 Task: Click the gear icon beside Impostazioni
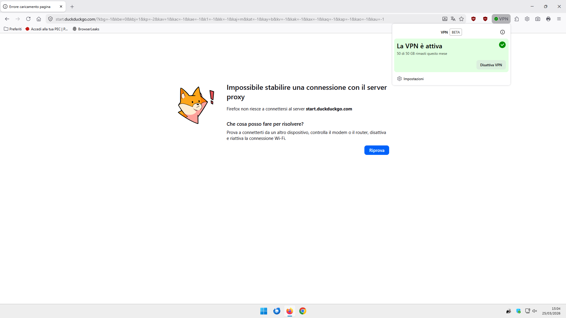click(x=399, y=79)
